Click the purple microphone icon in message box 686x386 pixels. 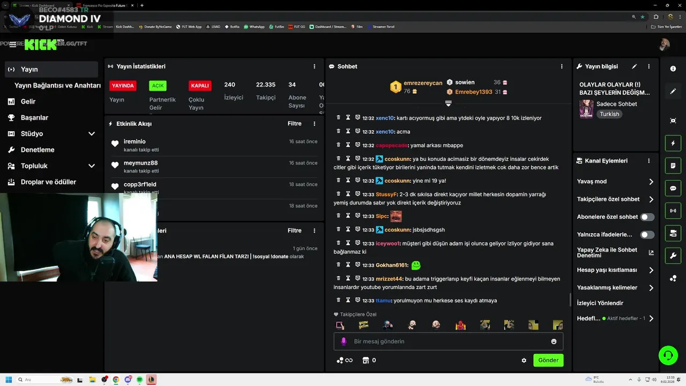(x=344, y=342)
